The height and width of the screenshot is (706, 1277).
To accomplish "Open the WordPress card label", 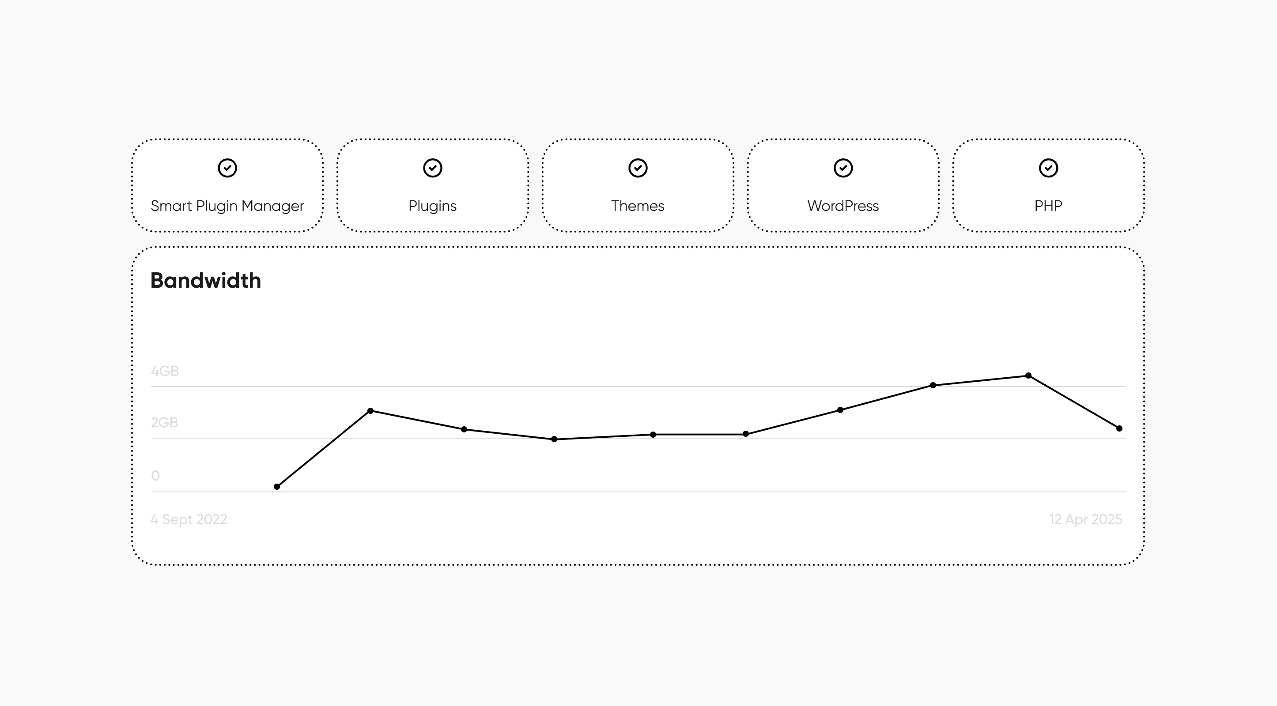I will click(843, 206).
